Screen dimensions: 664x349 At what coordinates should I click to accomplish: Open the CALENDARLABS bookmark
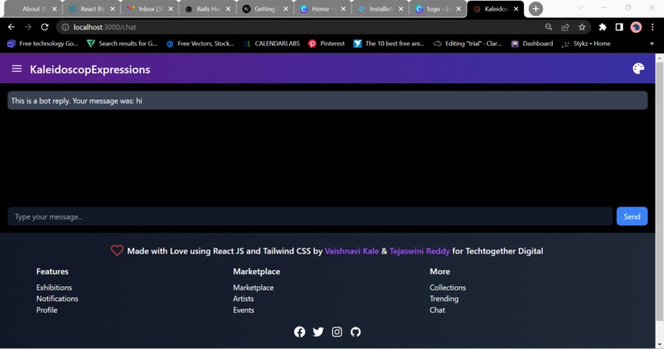tap(272, 44)
